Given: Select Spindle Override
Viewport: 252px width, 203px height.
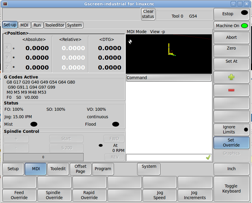Looking at the screenshot, I should coord(54,195).
